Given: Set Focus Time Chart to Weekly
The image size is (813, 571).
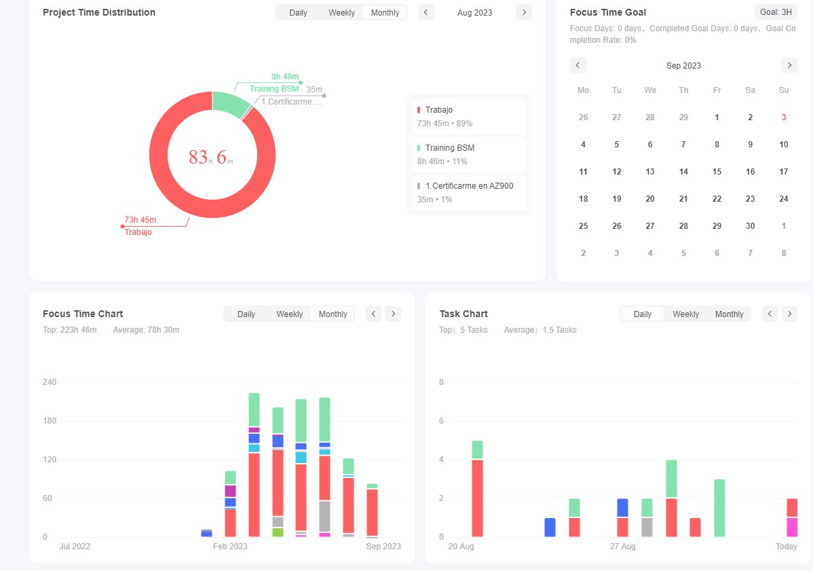Looking at the screenshot, I should pos(289,314).
